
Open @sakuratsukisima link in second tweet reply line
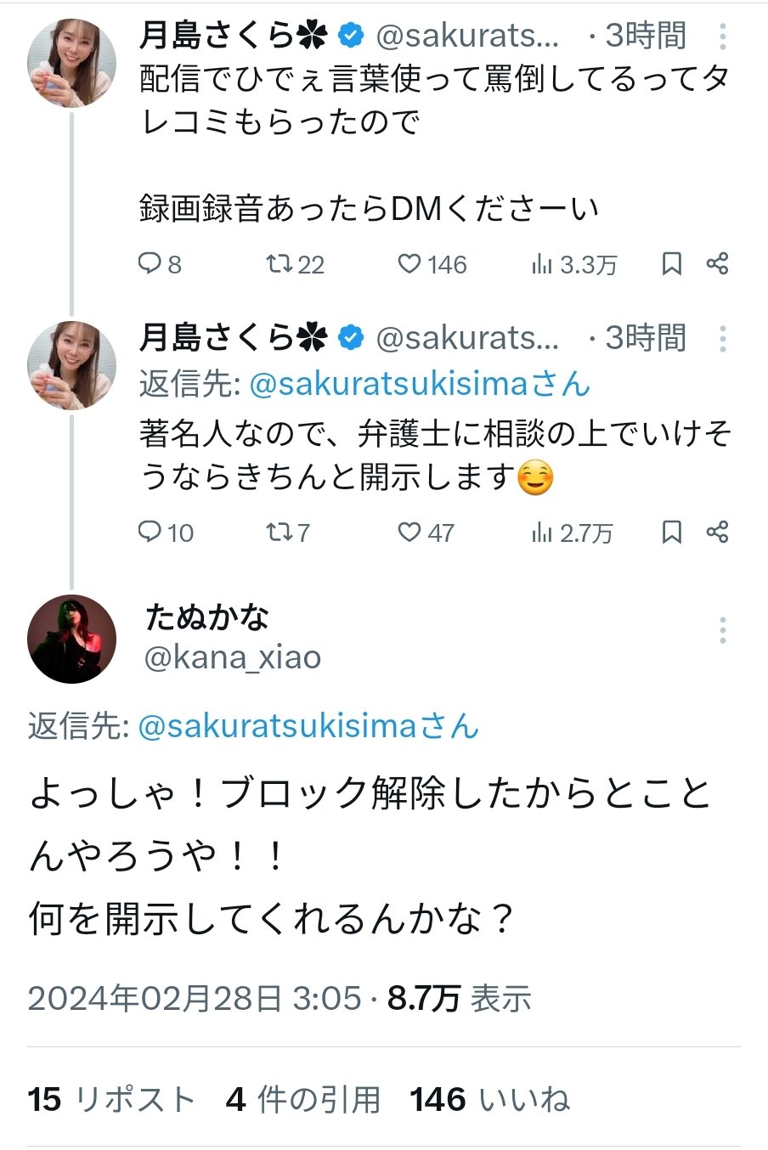[420, 384]
